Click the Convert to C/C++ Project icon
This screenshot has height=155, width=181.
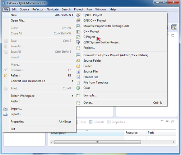pos(78,55)
